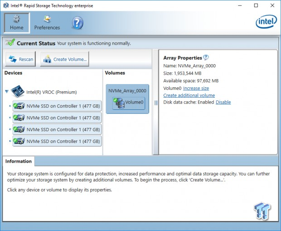The height and width of the screenshot is (231, 281).
Task: Click the Create Volume... button
Action: [64, 59]
